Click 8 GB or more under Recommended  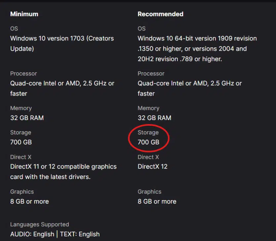[x=157, y=202]
